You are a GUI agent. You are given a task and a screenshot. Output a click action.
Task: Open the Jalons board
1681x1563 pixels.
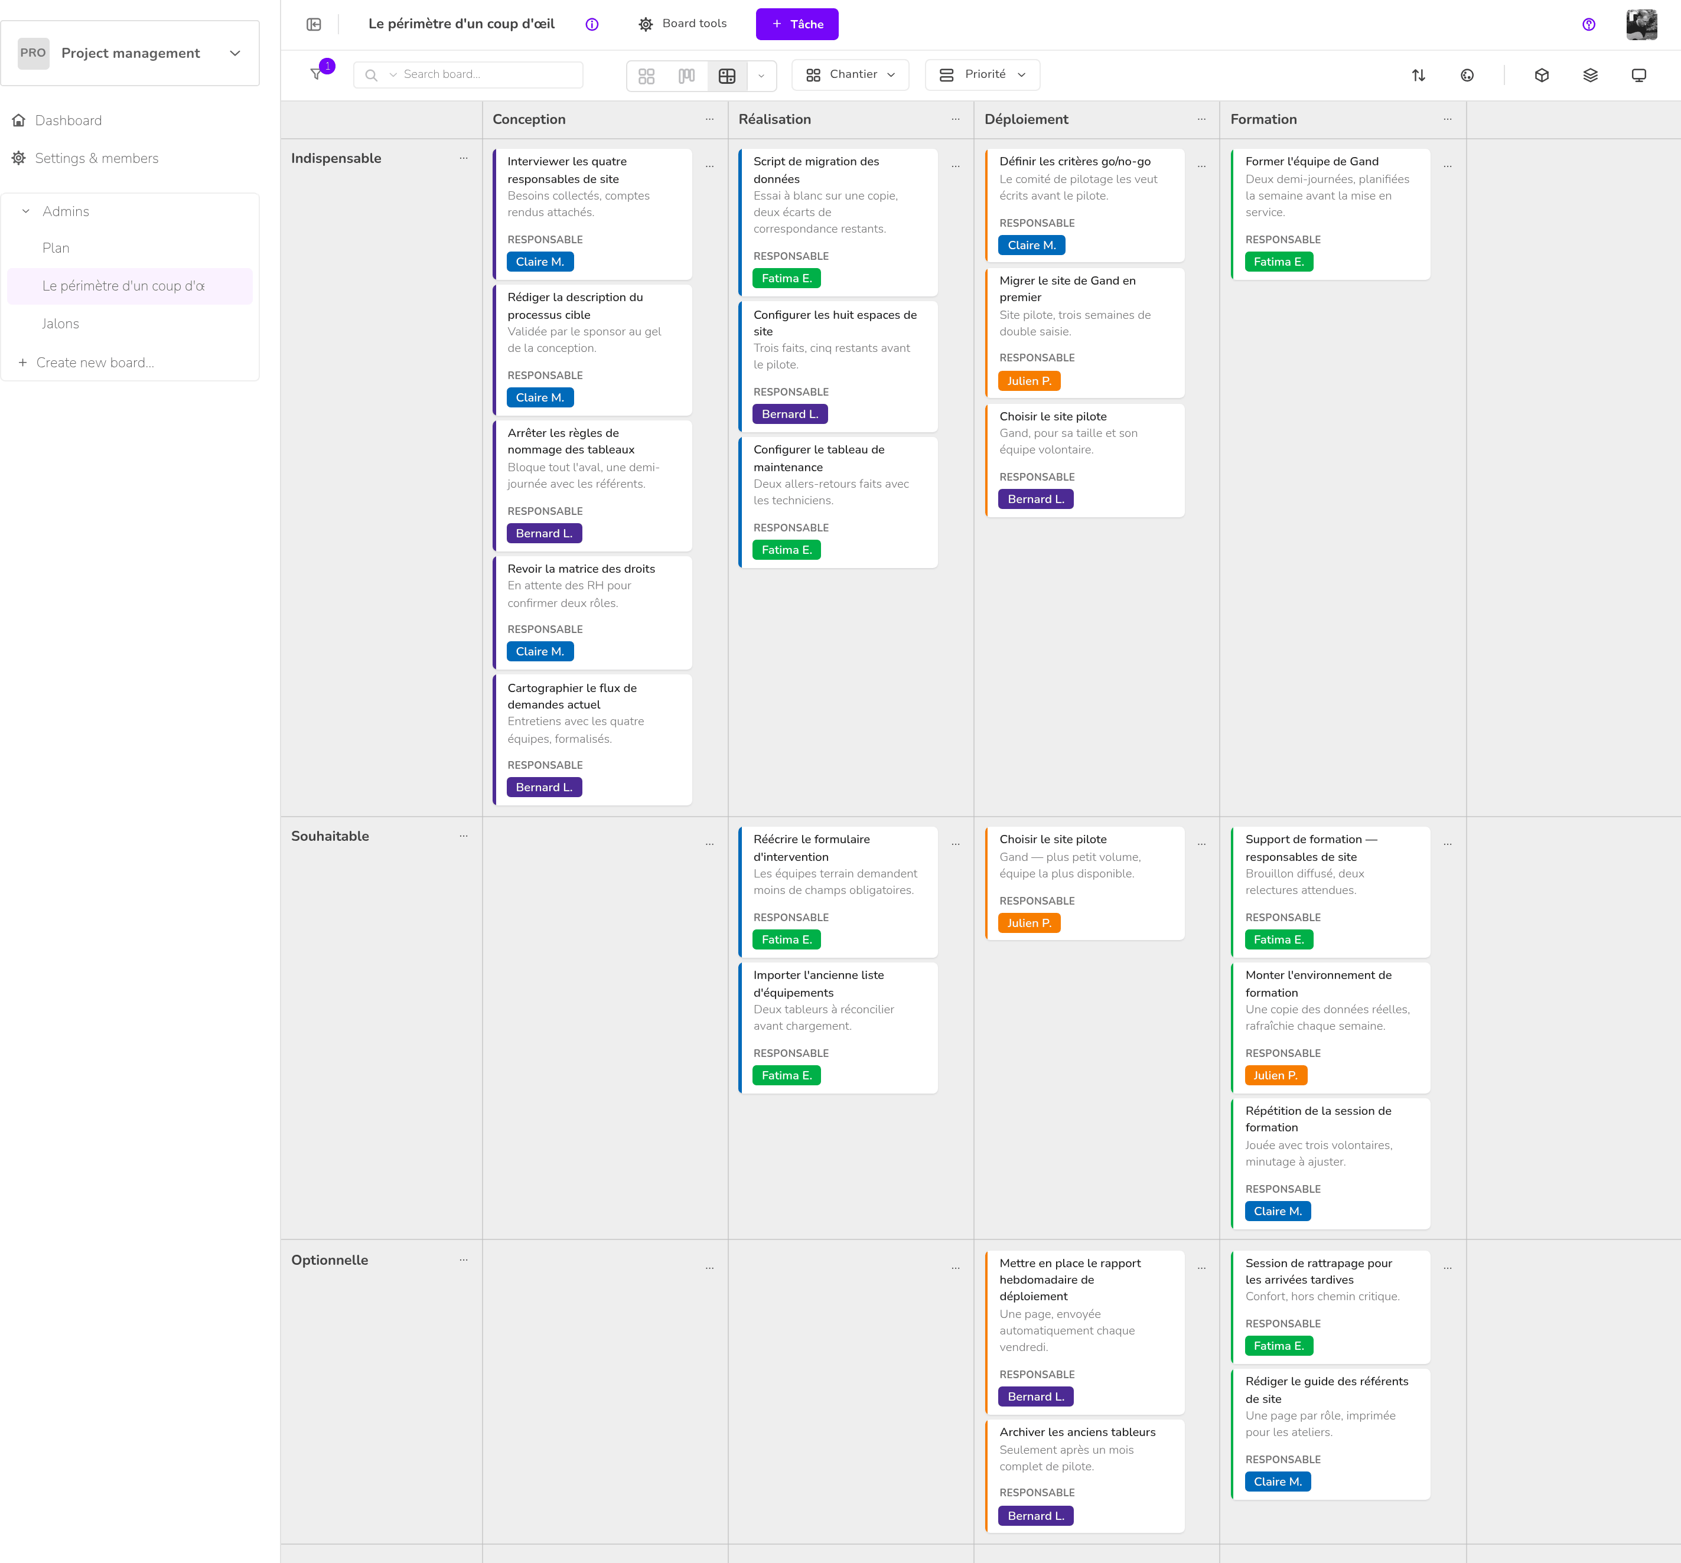[61, 323]
